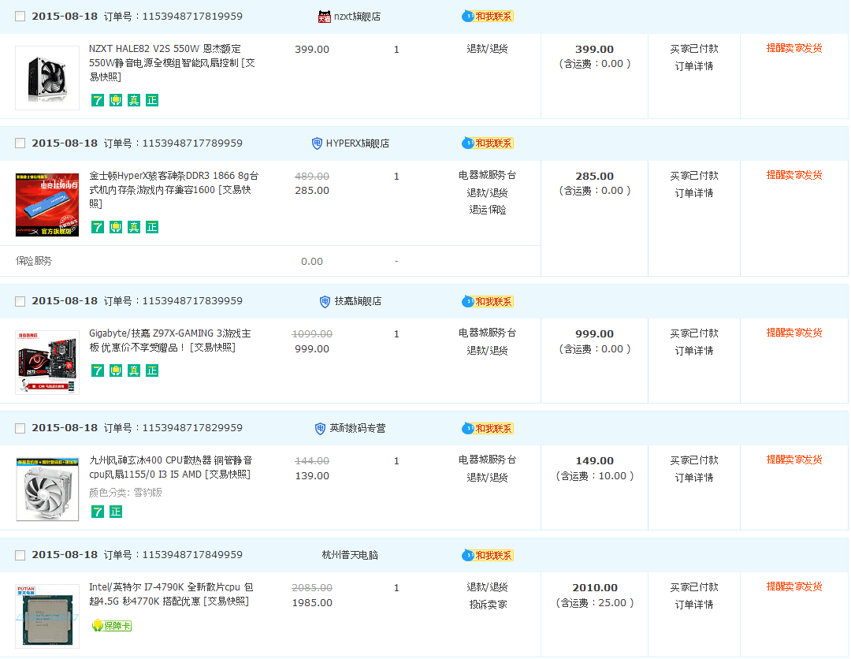
Task: View 订单详情 for the 149.00 cooler order
Action: (x=694, y=478)
